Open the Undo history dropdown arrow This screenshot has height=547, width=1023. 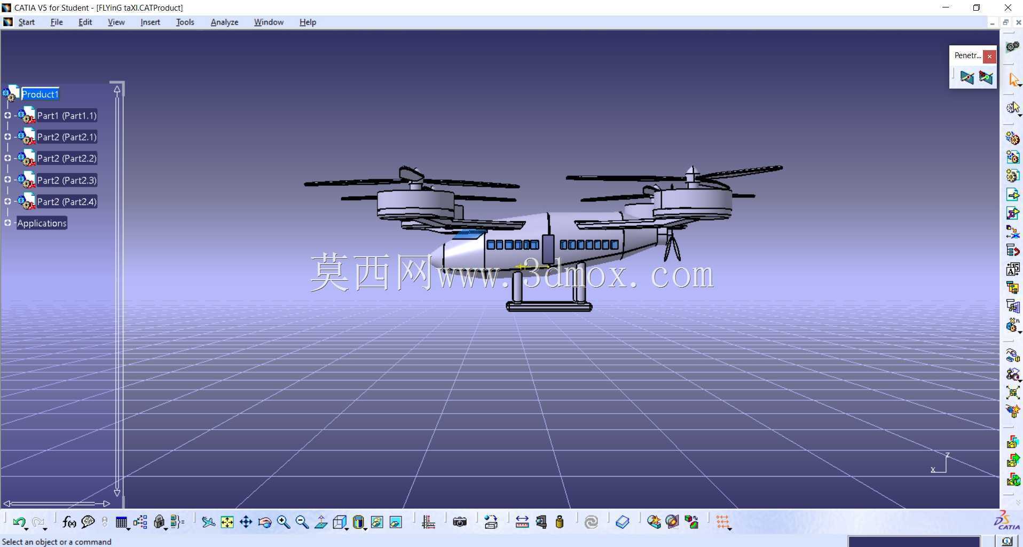point(26,529)
